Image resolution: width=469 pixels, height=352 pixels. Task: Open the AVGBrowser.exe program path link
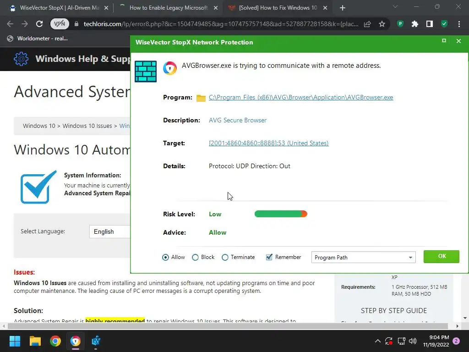coord(301,97)
